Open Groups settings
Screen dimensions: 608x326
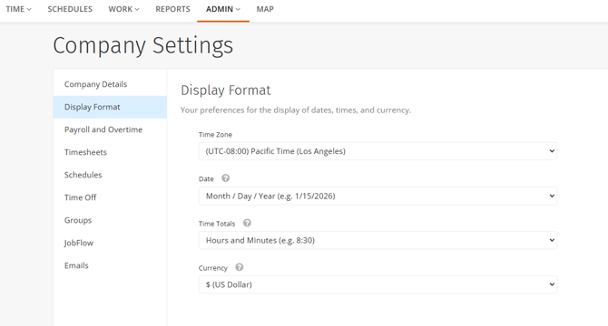click(110, 220)
